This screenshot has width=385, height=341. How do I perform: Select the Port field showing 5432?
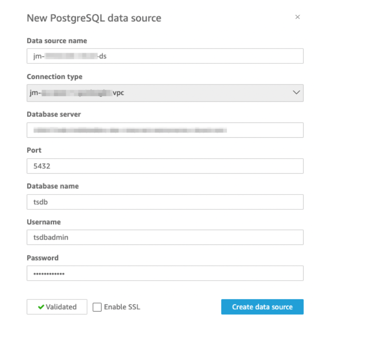[x=164, y=166]
